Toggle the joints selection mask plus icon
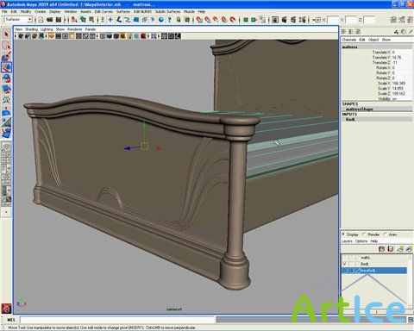The width and height of the screenshot is (414, 331). click(110, 20)
